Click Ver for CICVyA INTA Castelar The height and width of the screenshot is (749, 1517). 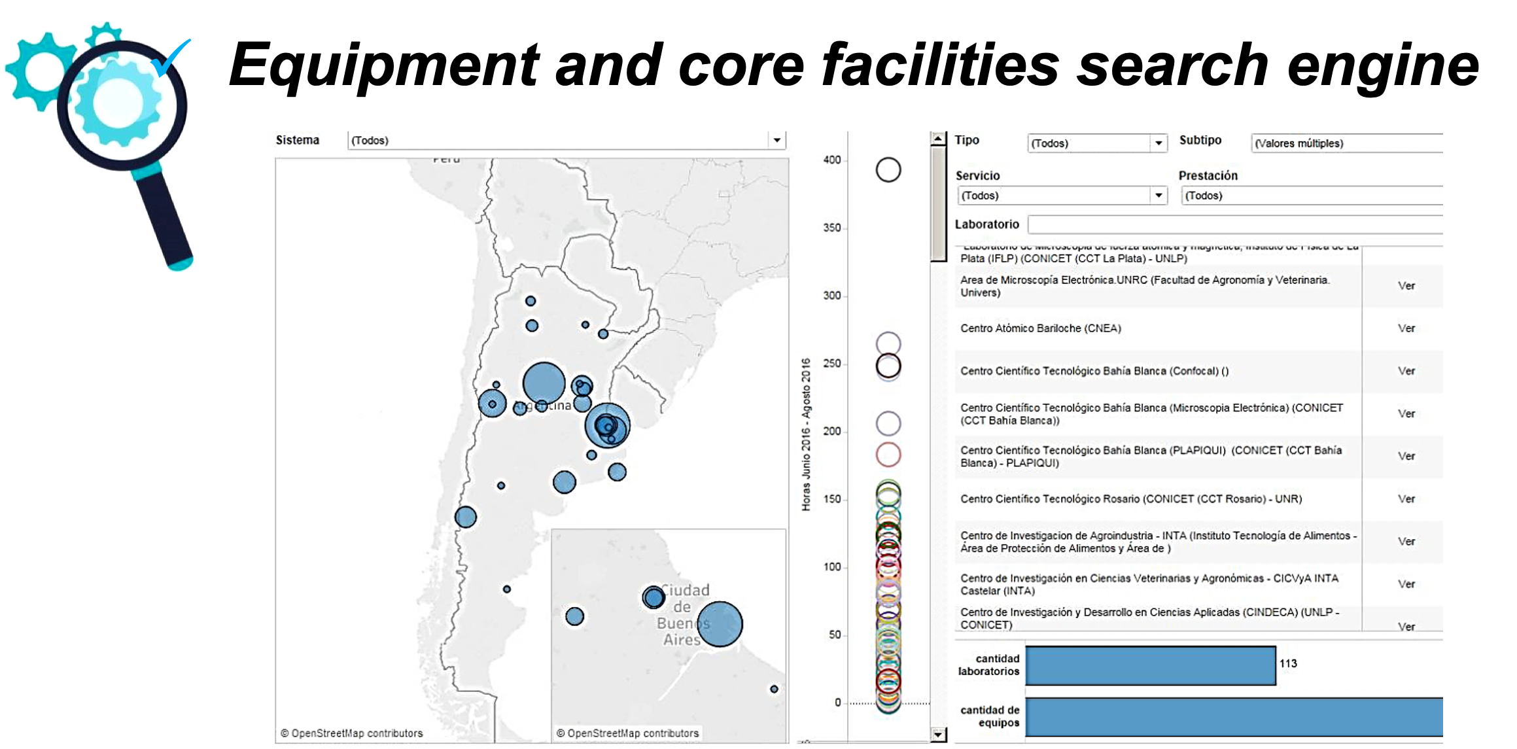[x=1406, y=584]
